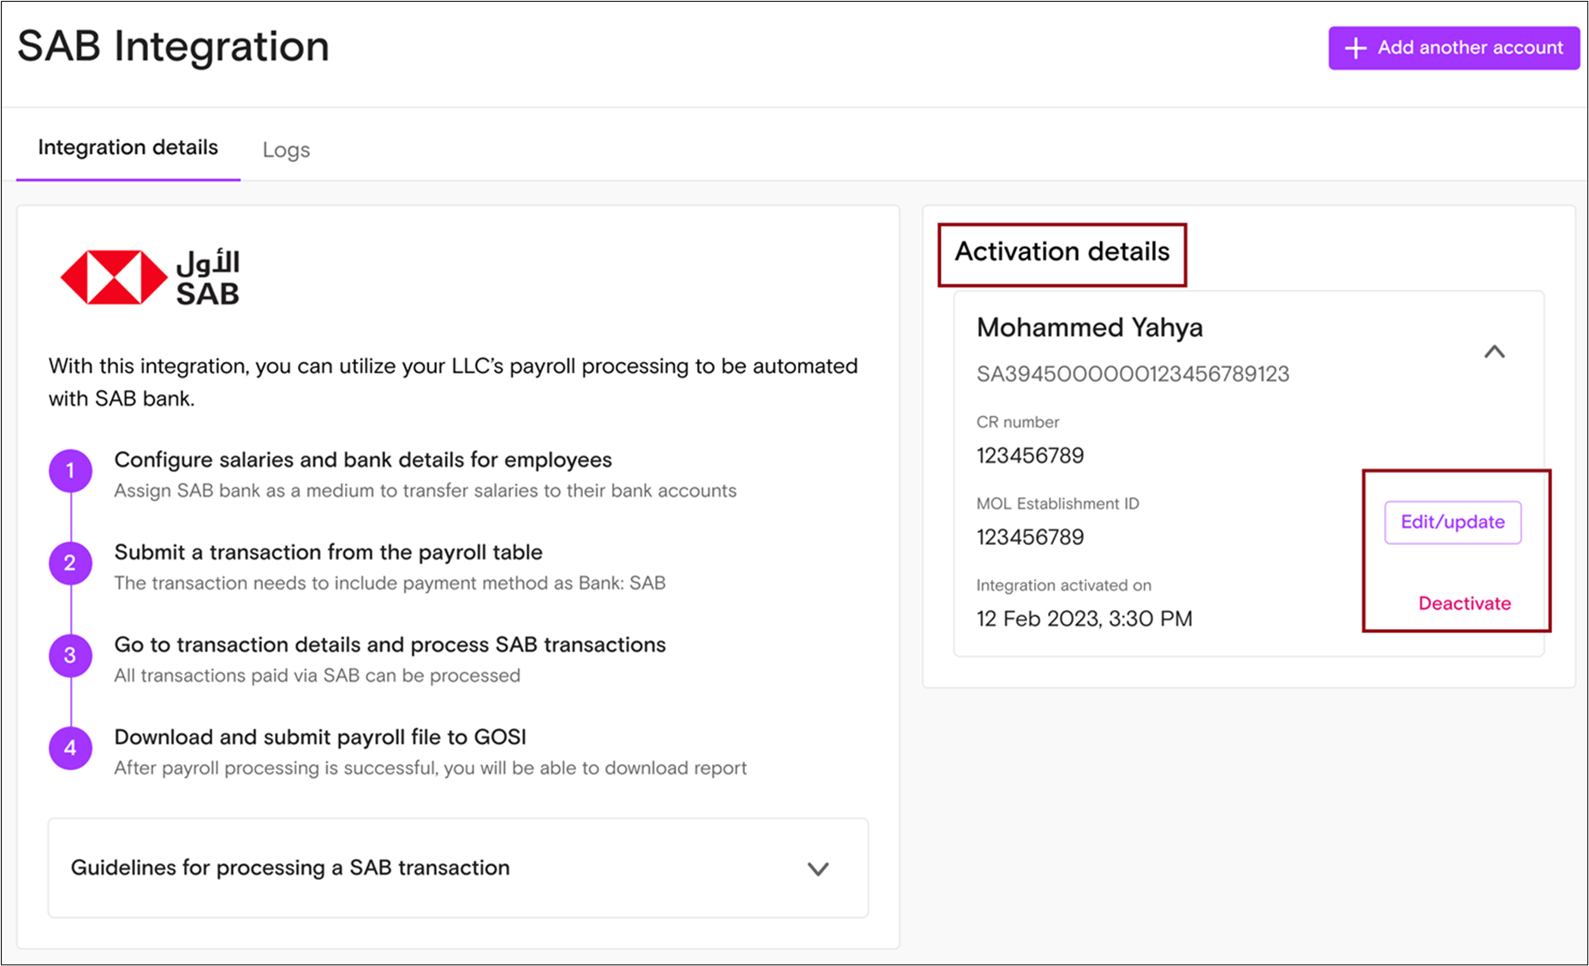This screenshot has width=1589, height=966.
Task: Deactivate the SAB integration
Action: coord(1464,603)
